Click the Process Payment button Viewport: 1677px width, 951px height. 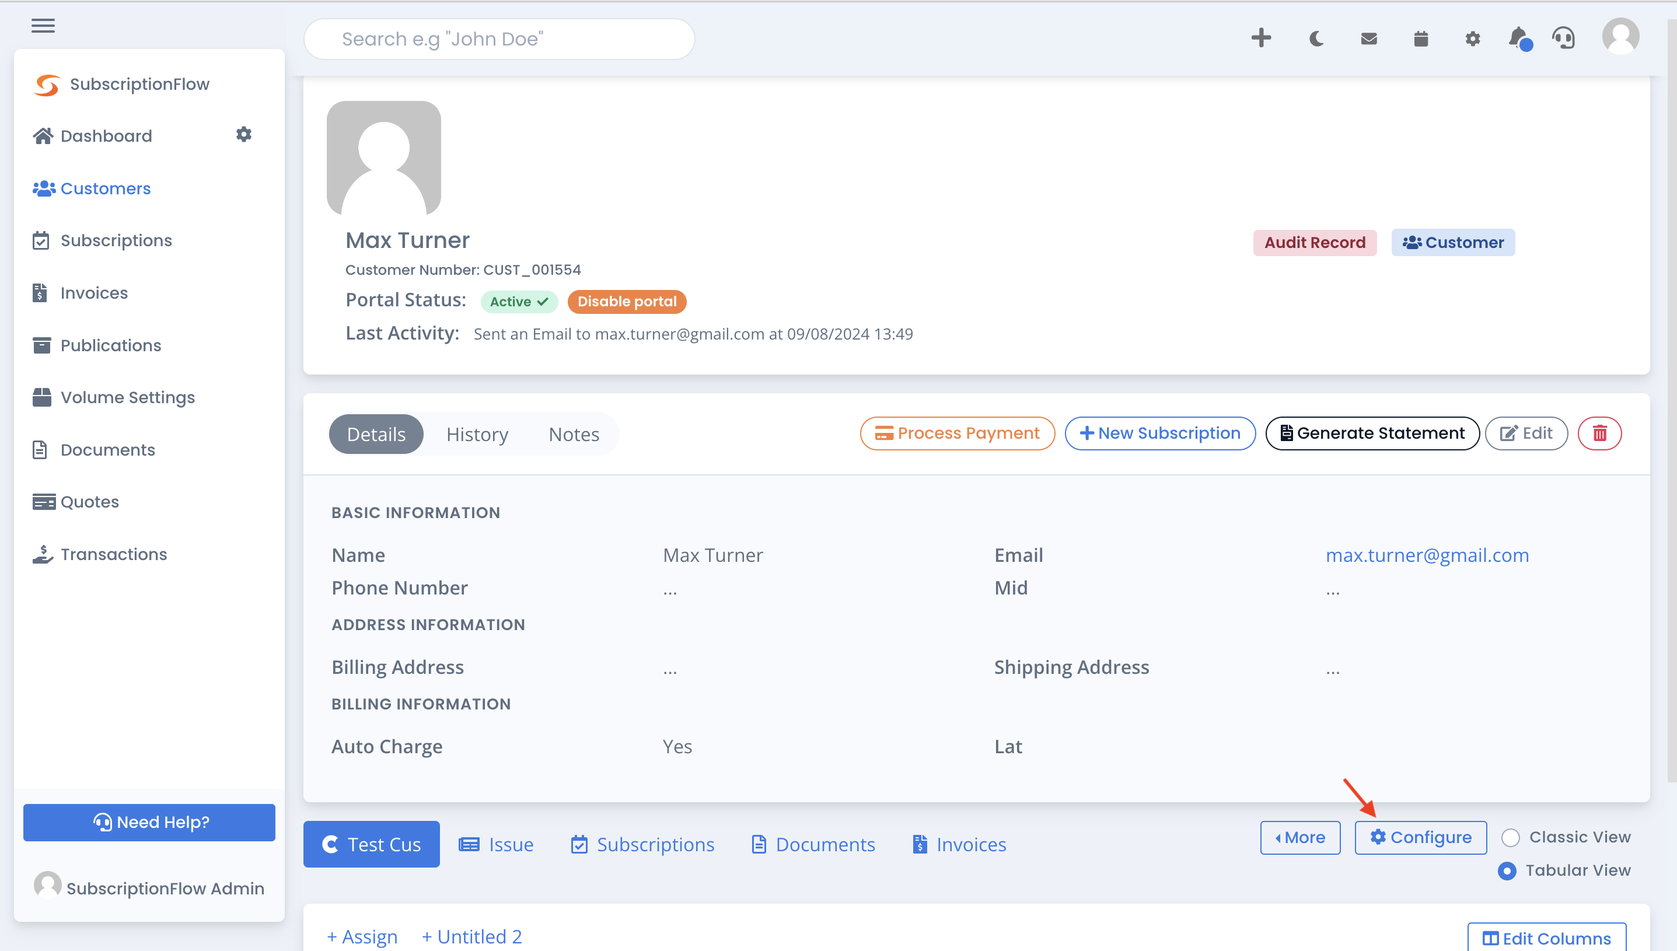(x=957, y=432)
